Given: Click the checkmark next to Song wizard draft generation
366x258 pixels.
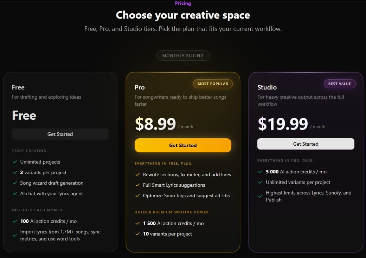Looking at the screenshot, I should pyautogui.click(x=15, y=183).
